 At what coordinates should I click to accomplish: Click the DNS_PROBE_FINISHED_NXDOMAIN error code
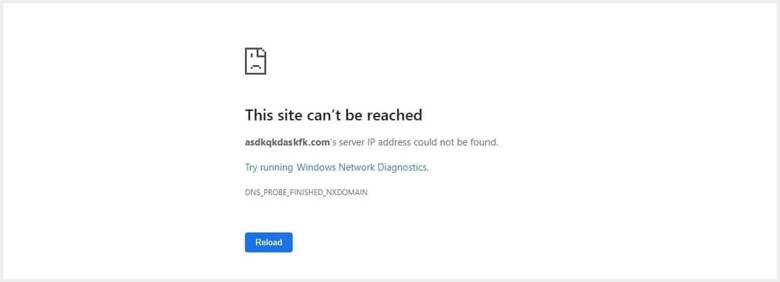pos(306,193)
